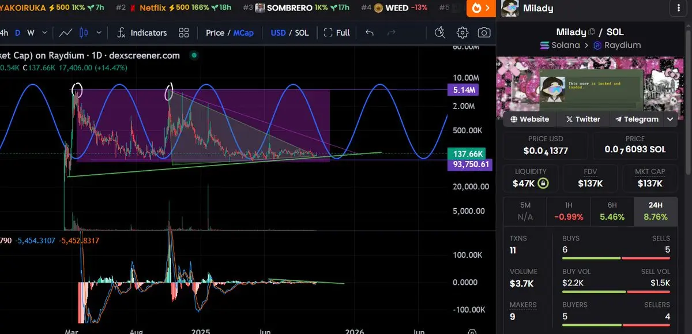The image size is (692, 334).
Task: Open trending token #2 Netflix
Action: 174,8
